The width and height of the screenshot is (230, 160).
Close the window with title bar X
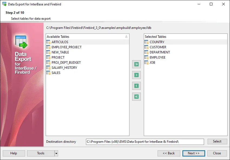click(x=224, y=4)
